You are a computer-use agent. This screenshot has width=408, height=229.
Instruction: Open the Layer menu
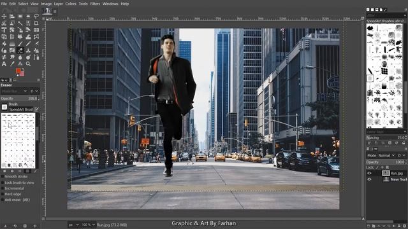tap(58, 4)
